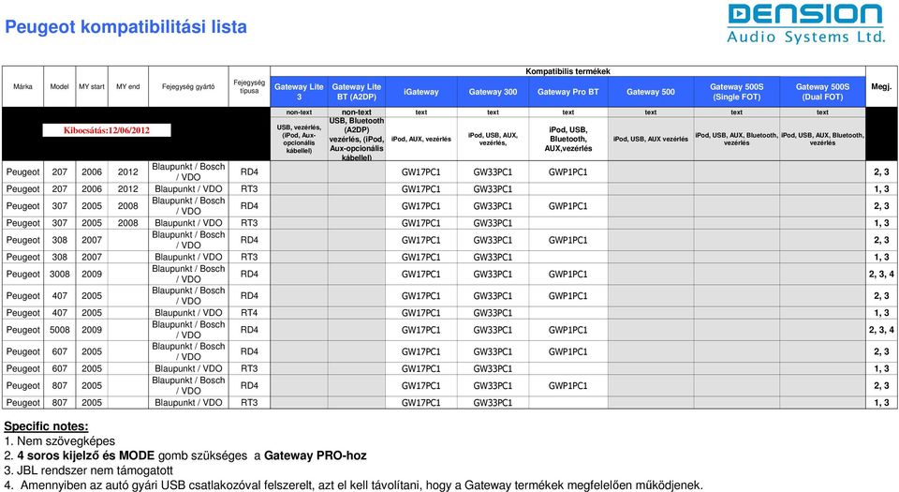The width and height of the screenshot is (899, 492).
Task: Click the model cell '3008'
Action: 60,274
